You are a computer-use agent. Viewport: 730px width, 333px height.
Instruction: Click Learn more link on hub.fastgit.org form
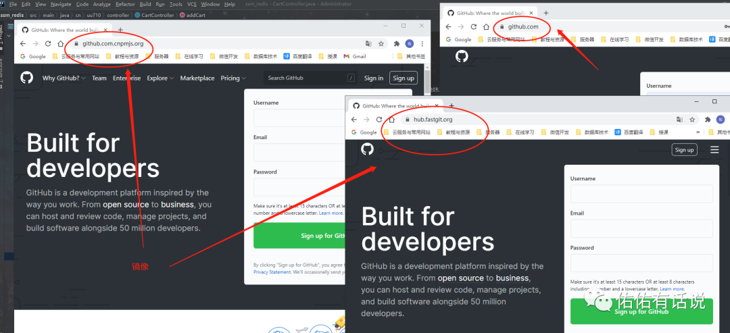click(x=672, y=289)
